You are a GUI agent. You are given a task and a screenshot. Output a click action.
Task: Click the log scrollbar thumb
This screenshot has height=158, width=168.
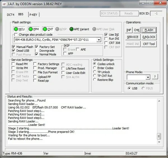159,136
